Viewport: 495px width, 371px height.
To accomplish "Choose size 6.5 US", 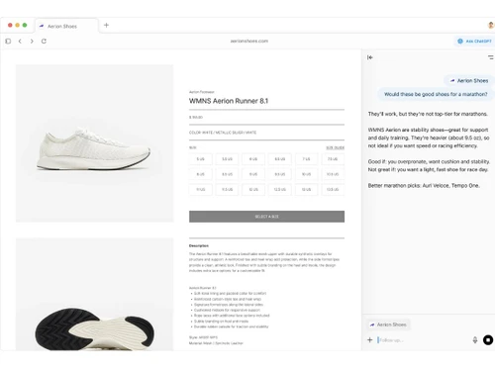I will pos(280,159).
